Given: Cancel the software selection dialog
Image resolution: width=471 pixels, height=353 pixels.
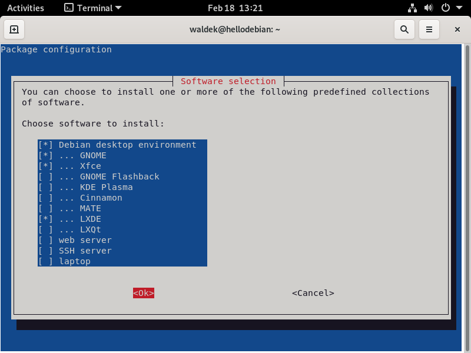Looking at the screenshot, I should 313,293.
